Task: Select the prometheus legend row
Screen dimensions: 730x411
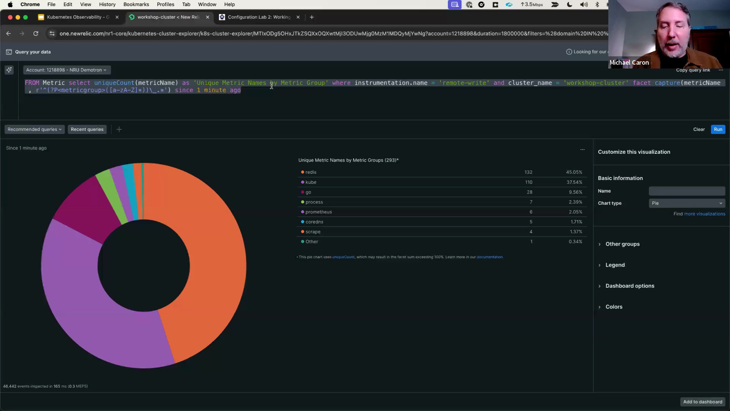Action: click(441, 212)
